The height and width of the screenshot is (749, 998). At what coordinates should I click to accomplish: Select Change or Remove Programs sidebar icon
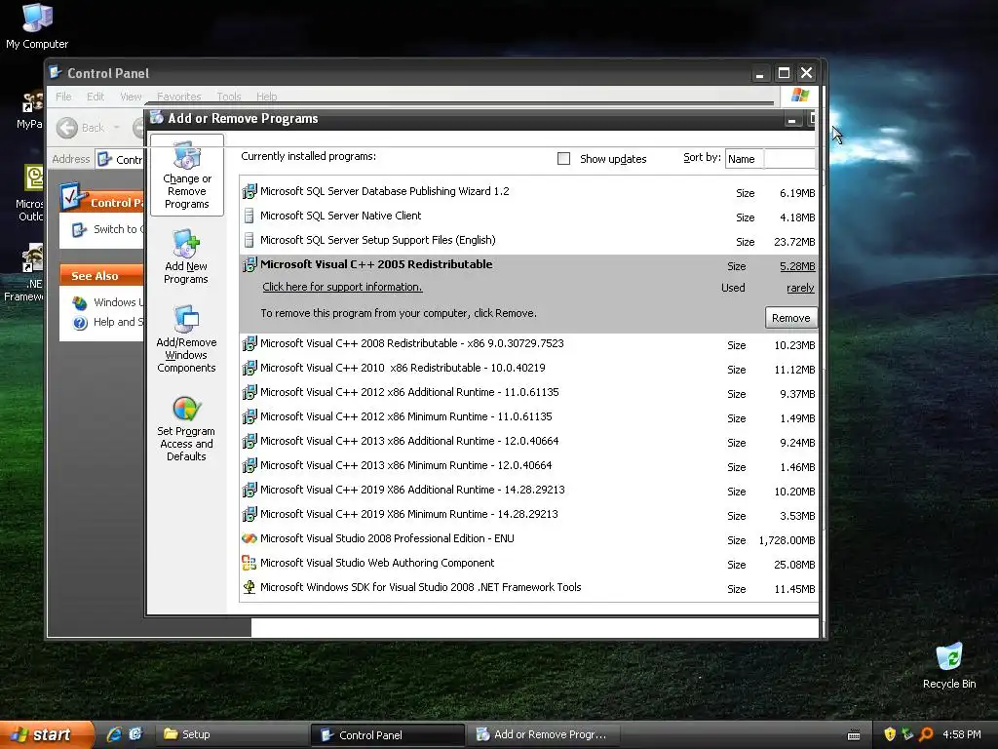(x=186, y=176)
